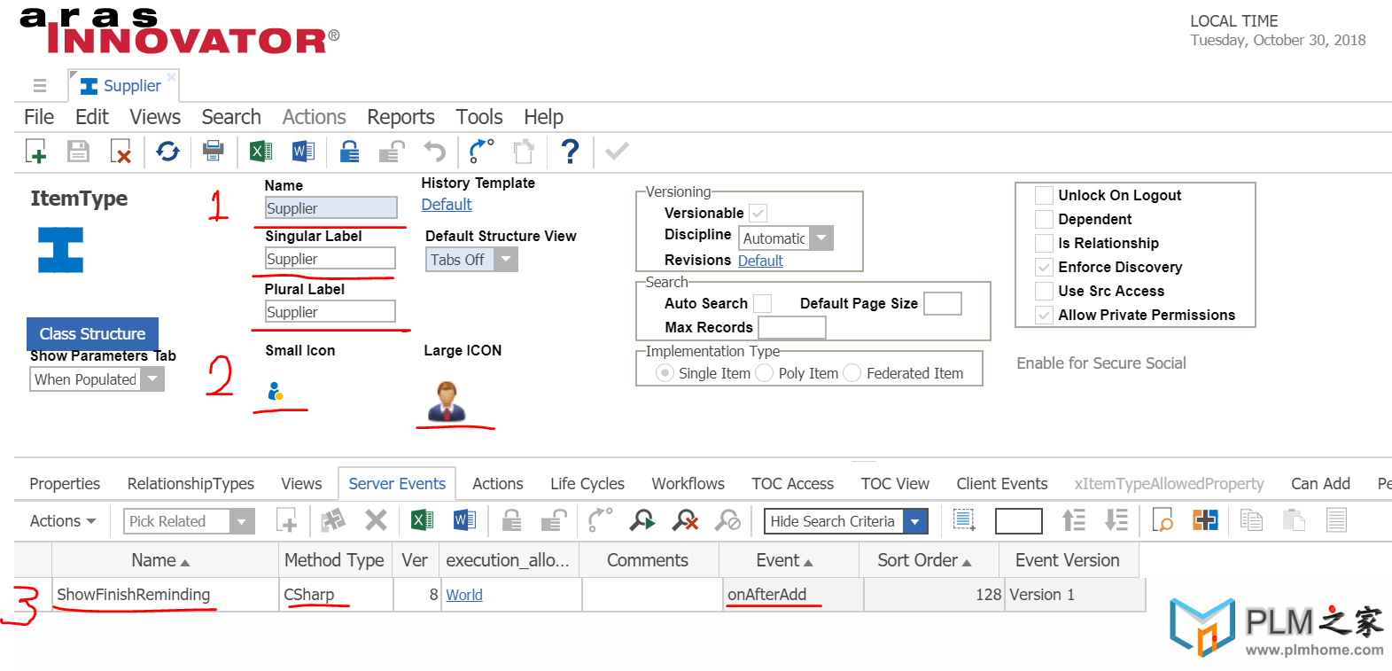The image size is (1392, 671).
Task: Export Server Events grid to Excel
Action: [x=422, y=520]
